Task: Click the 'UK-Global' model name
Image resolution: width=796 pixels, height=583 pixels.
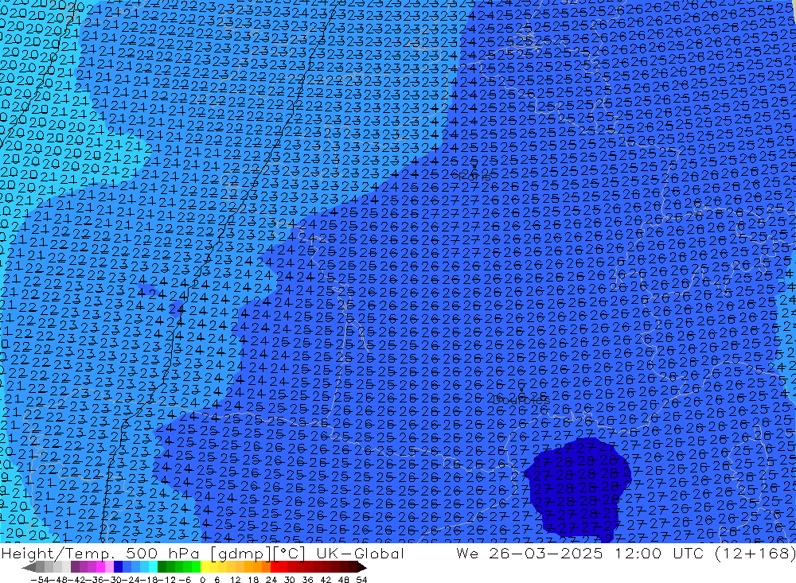Action: tap(360, 553)
